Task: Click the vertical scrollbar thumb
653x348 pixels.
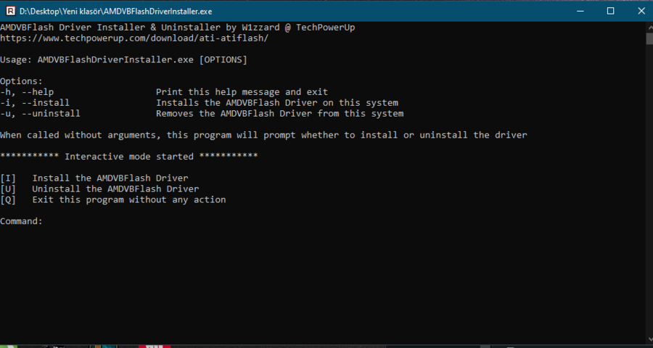Action: pyautogui.click(x=648, y=38)
